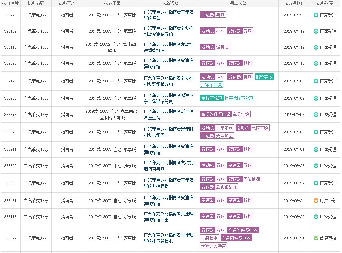The height and width of the screenshot is (253, 342).
Task: Open 指南者赠送京东卡承诺不兑现 complaint link
Action: (169, 98)
